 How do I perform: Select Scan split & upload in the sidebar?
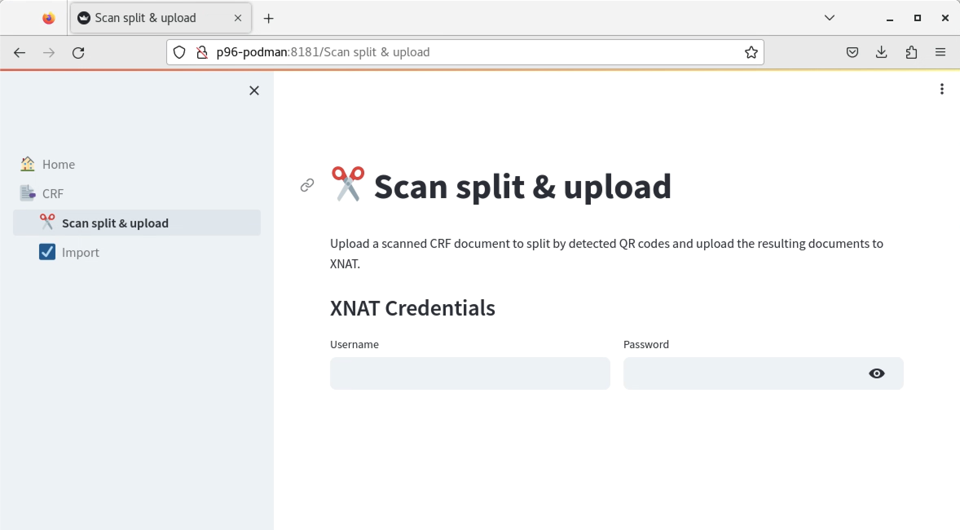115,223
